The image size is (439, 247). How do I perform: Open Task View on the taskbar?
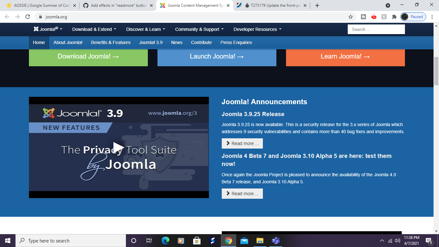(x=149, y=241)
